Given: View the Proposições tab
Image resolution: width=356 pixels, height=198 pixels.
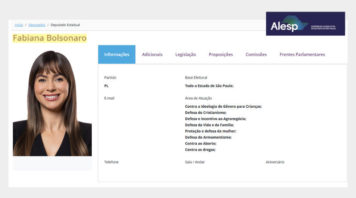Looking at the screenshot, I should 221,54.
